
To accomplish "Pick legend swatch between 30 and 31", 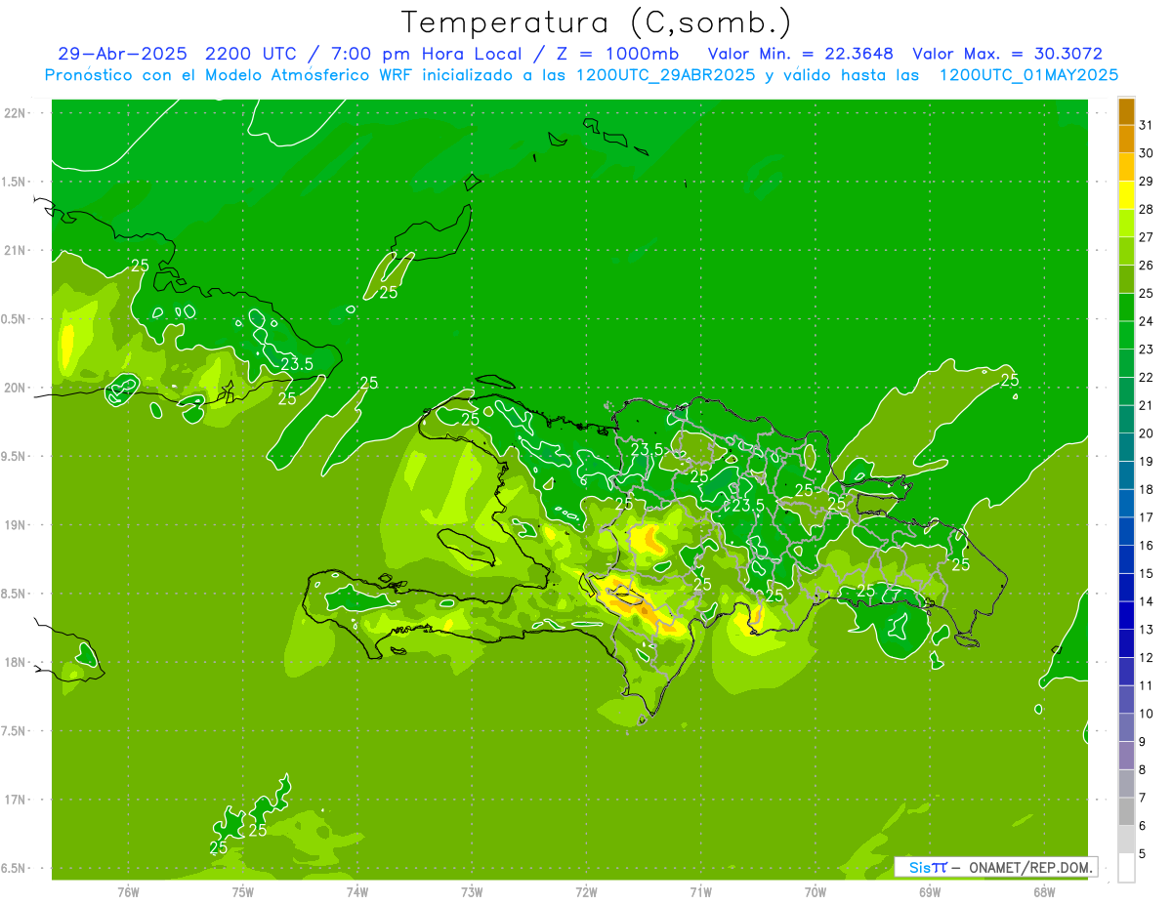I will click(x=1126, y=140).
